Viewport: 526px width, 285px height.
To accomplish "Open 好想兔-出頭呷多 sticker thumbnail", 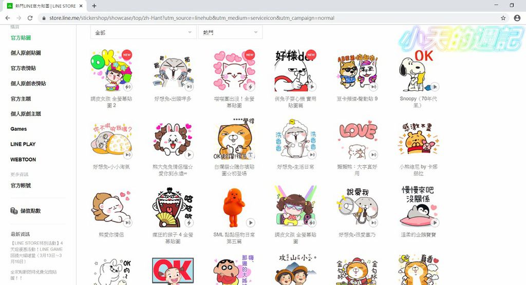I will (173, 70).
